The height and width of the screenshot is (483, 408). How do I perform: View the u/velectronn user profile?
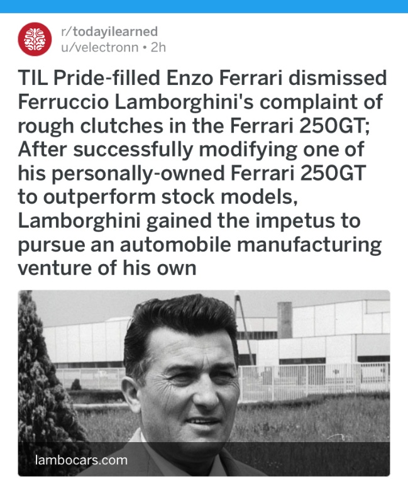[100, 47]
